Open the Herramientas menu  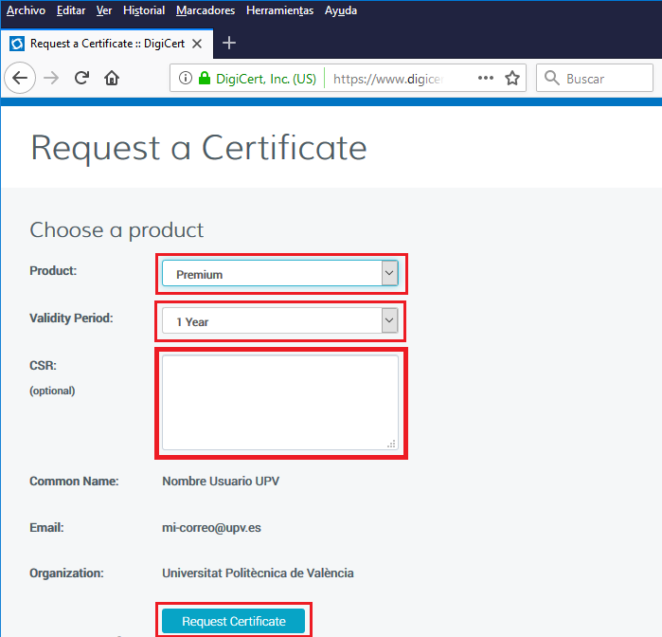pyautogui.click(x=279, y=10)
